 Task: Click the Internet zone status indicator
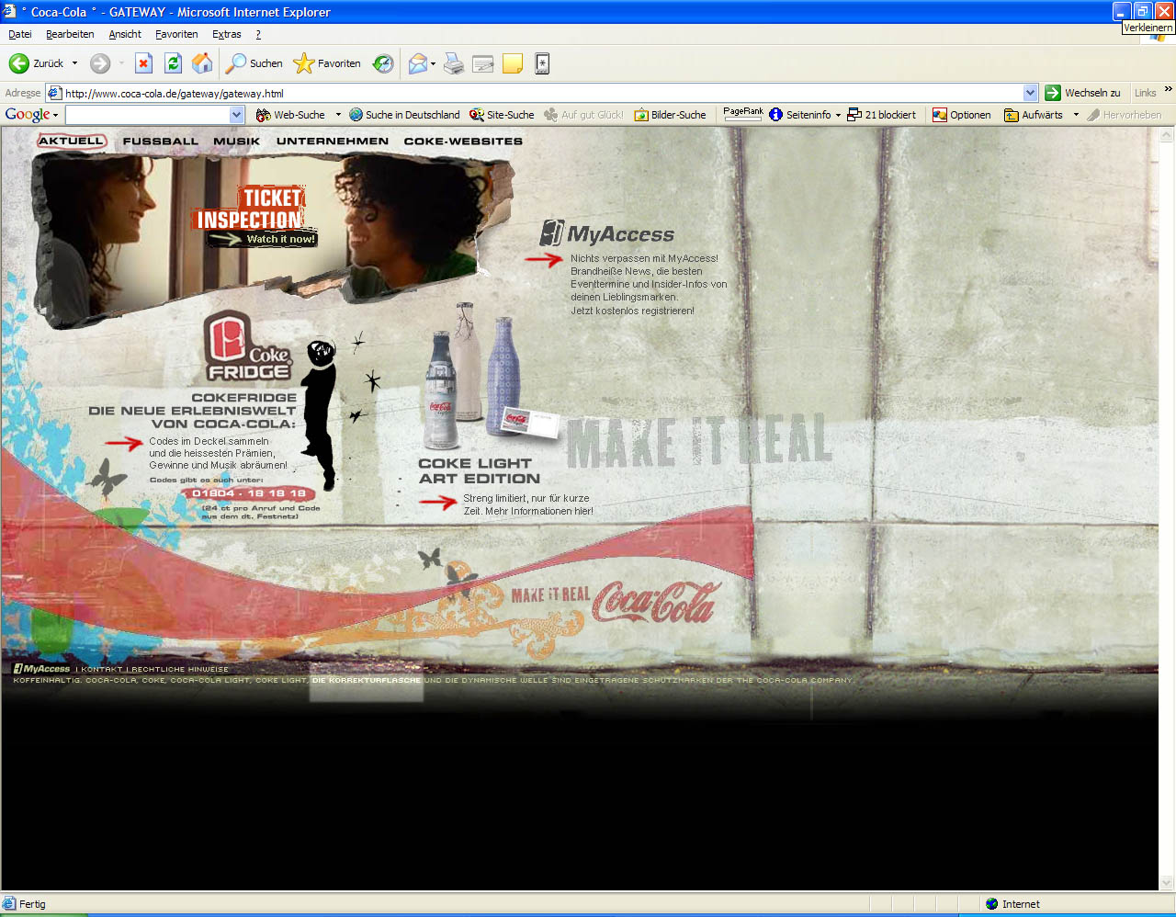click(1012, 904)
